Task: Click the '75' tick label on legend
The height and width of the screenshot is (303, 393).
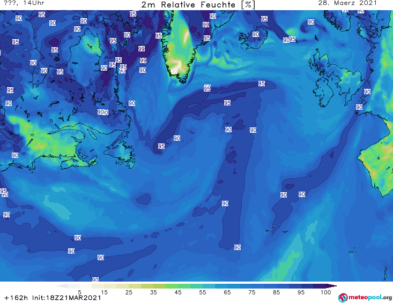Action: point(251,292)
